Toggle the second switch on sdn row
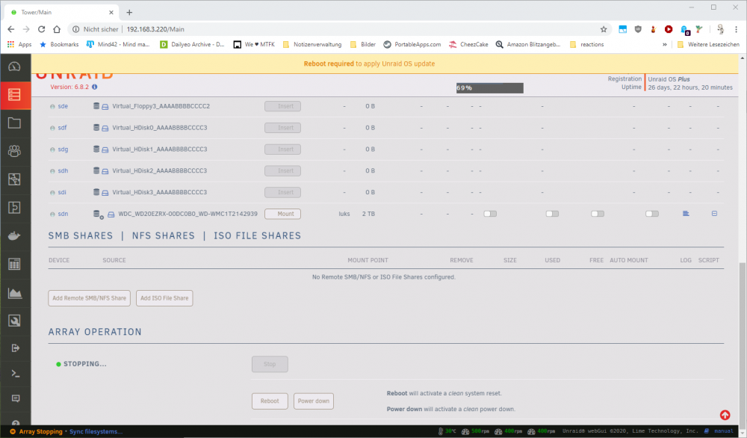 click(552, 214)
